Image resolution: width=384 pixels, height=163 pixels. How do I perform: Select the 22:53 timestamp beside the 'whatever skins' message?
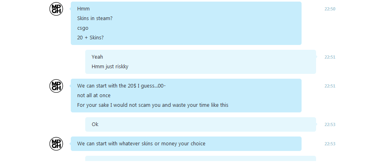pyautogui.click(x=330, y=144)
